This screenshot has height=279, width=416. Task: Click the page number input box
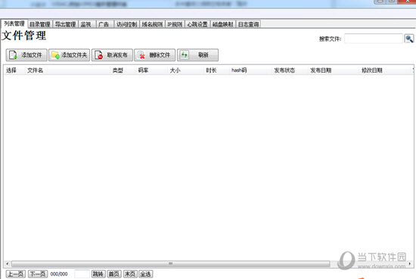[x=82, y=274]
